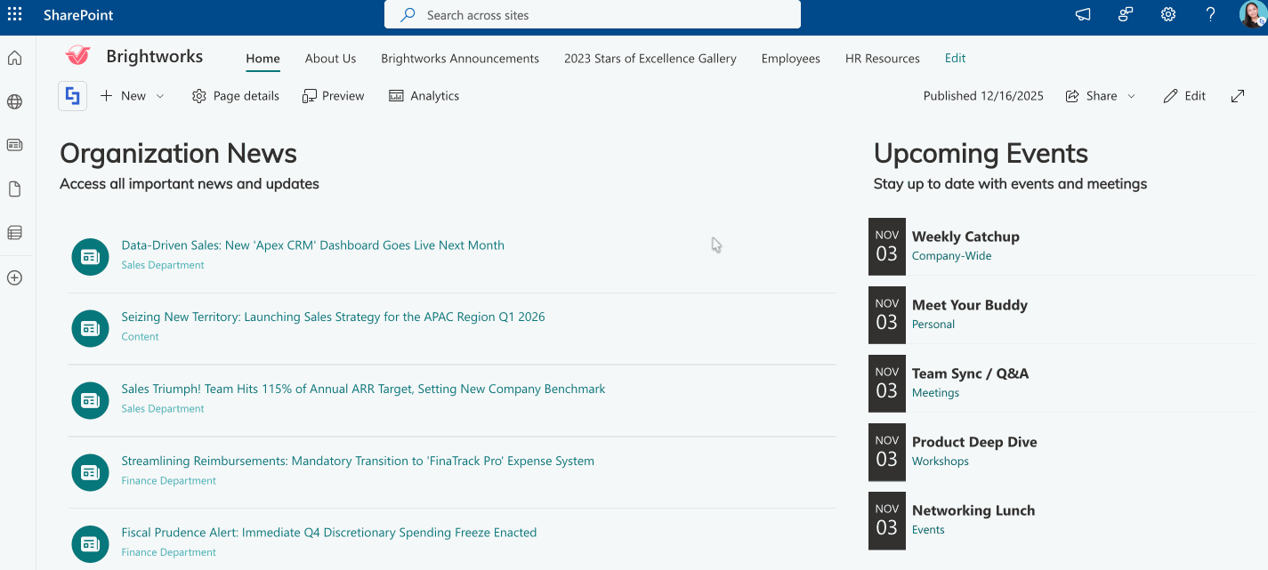1268x570 pixels.
Task: Click Page details in the toolbar
Action: point(235,95)
